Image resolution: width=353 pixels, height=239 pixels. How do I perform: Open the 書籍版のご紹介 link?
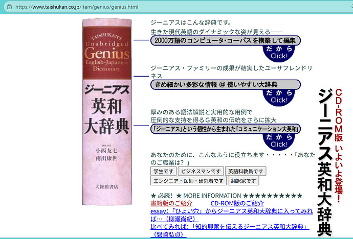pos(171,204)
